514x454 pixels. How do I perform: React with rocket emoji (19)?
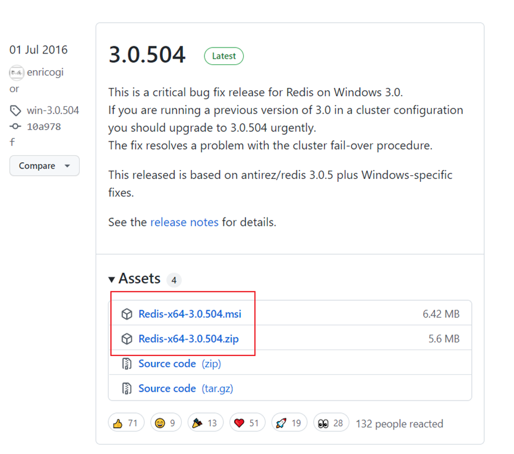[x=289, y=423]
